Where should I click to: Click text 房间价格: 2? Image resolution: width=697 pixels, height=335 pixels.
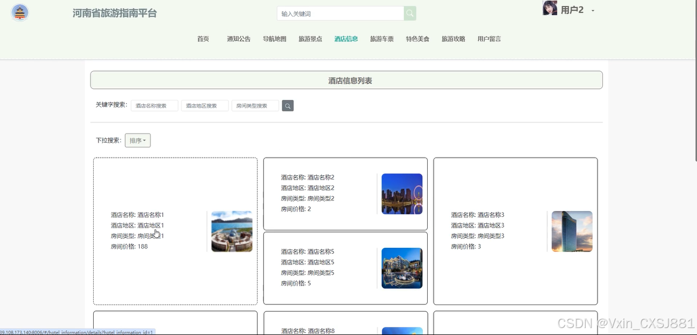pos(296,209)
